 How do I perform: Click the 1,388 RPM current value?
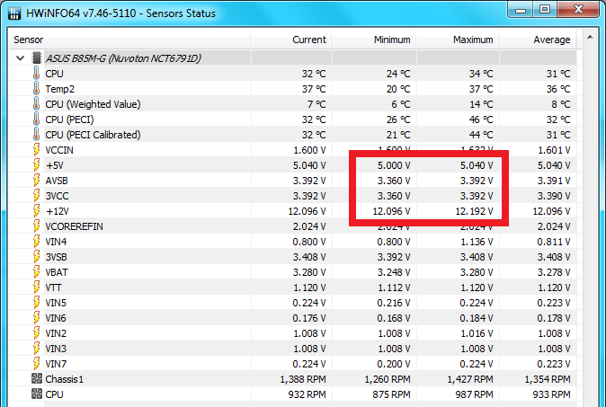(303, 379)
